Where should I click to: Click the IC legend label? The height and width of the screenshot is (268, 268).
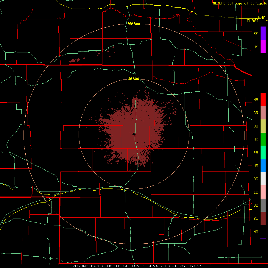255,192
